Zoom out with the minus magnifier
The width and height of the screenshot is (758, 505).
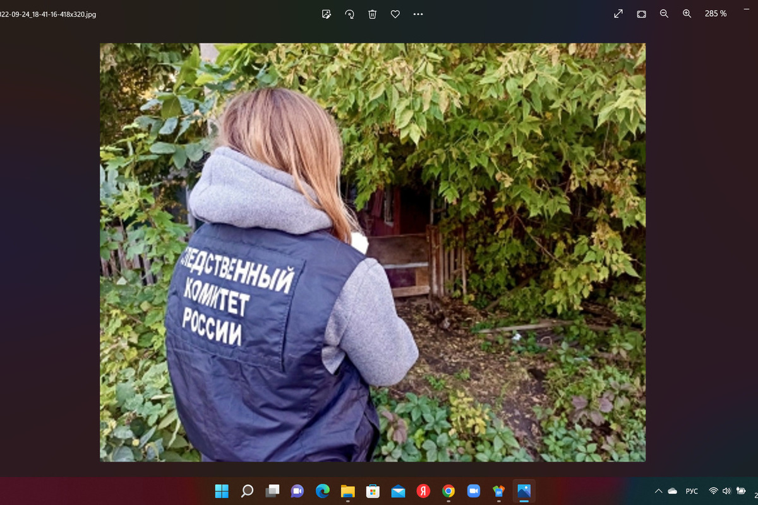(664, 14)
